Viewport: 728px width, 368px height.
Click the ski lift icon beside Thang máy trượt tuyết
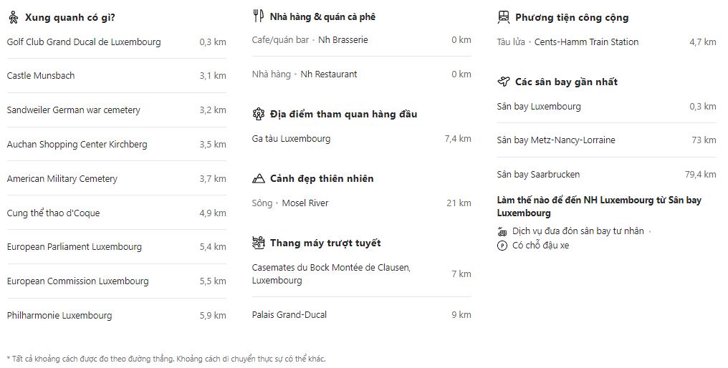coord(259,243)
